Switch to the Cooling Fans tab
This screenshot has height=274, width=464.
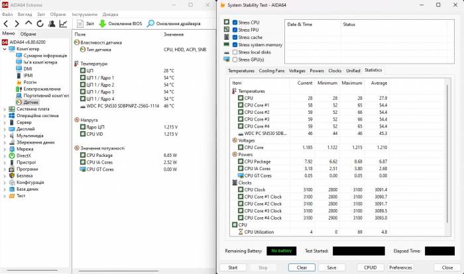click(272, 71)
